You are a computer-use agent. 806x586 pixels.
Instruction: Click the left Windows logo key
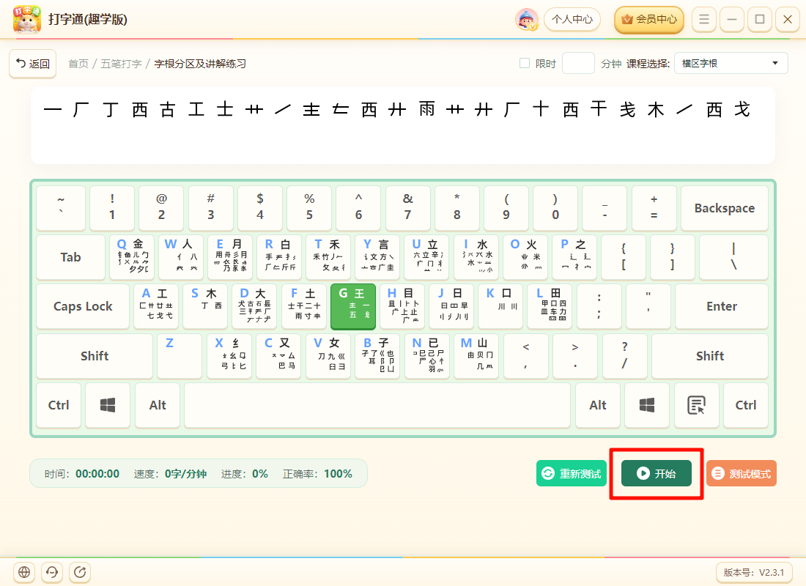[x=108, y=405]
